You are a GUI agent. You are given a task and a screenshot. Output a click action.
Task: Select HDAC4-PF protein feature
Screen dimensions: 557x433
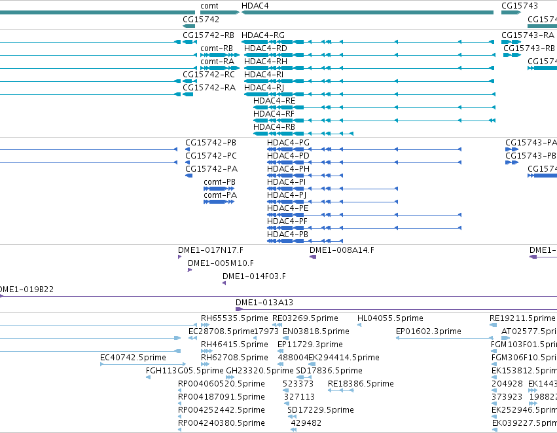pos(364,228)
